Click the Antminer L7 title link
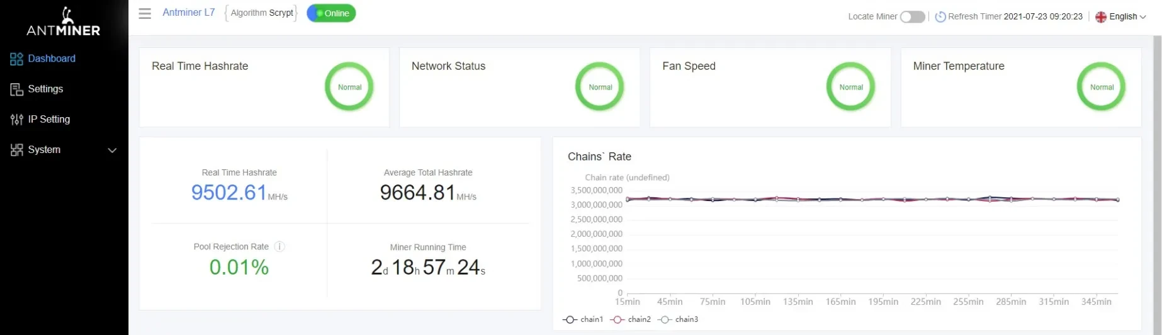The height and width of the screenshot is (335, 1162). 188,13
